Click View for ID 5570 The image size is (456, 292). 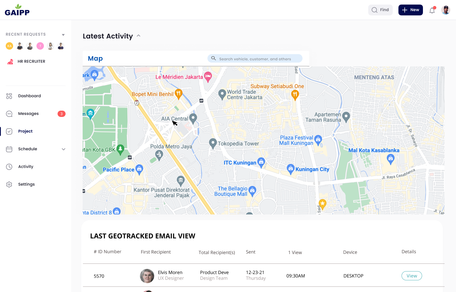click(412, 276)
